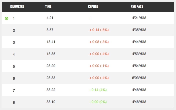Click the + 0:08 (-3%) change value
This screenshot has height=110, width=176.
point(99,42)
